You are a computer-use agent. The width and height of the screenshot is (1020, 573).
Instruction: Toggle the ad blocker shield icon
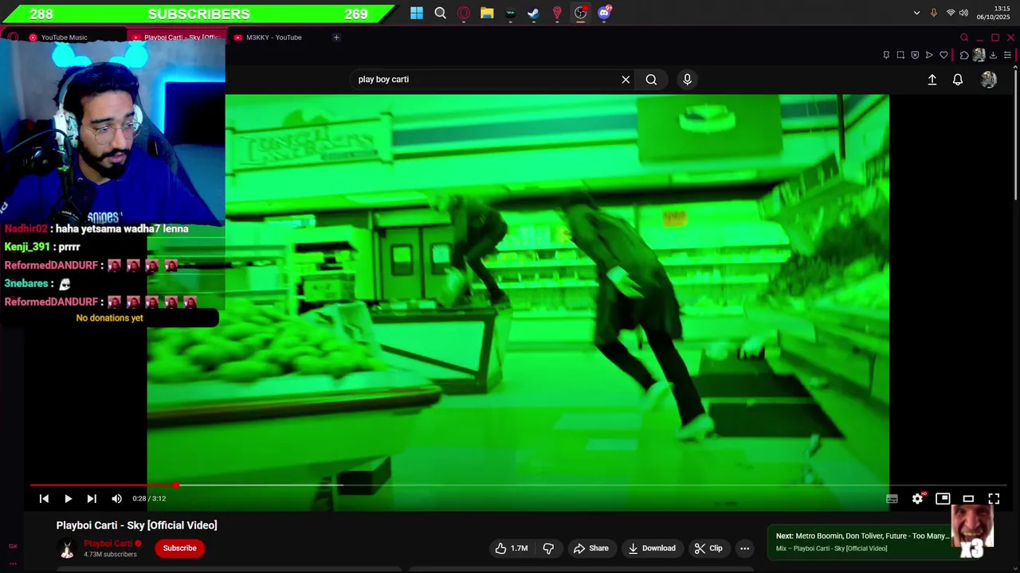click(915, 55)
